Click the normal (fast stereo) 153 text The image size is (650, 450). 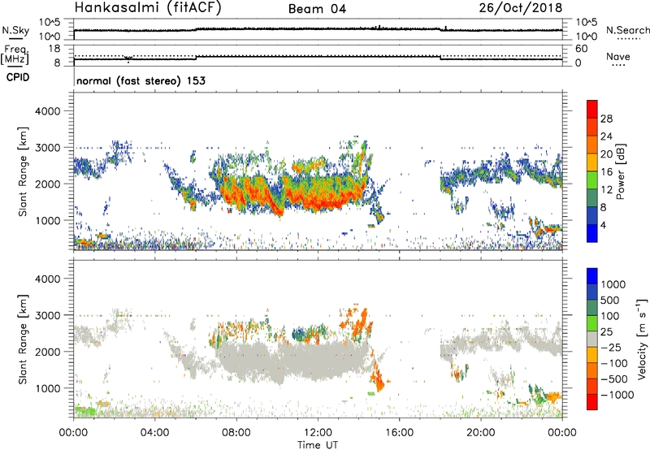click(141, 80)
